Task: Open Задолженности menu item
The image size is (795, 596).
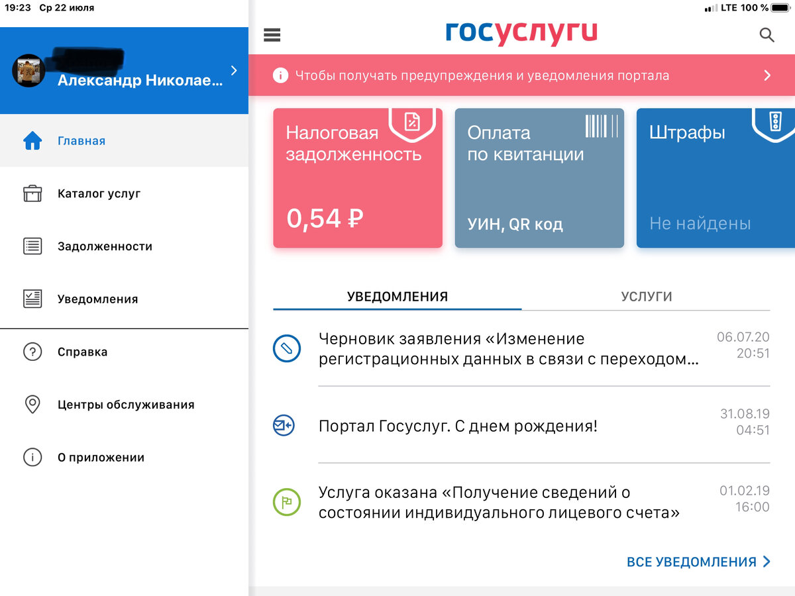Action: (x=124, y=246)
